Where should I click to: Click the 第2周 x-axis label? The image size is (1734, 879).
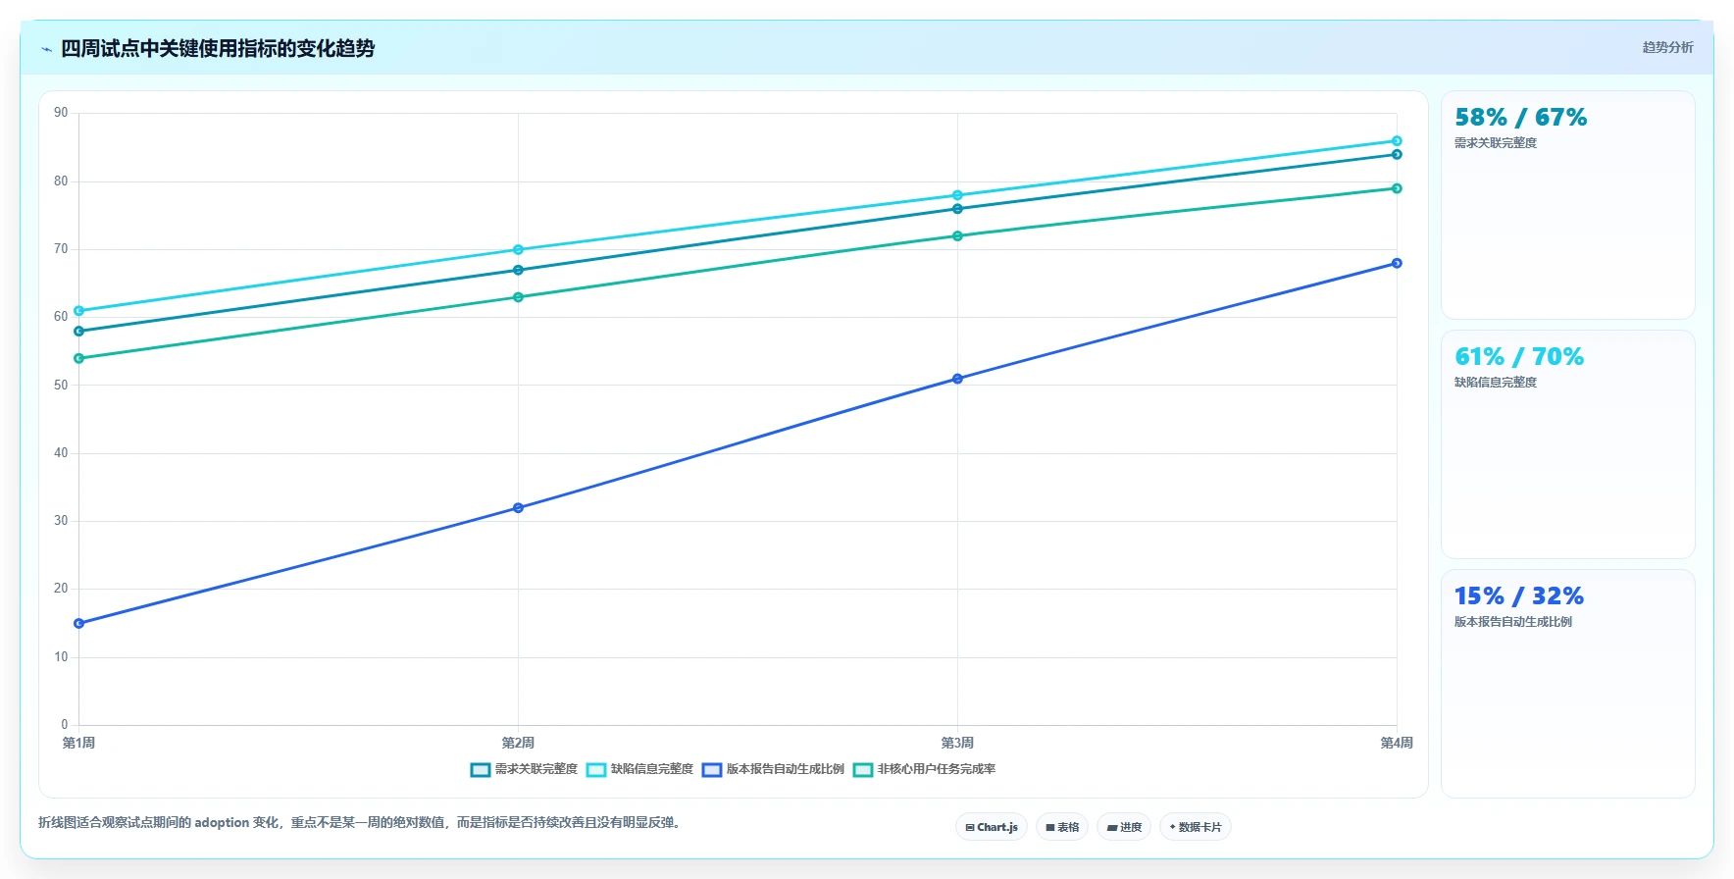pos(518,744)
